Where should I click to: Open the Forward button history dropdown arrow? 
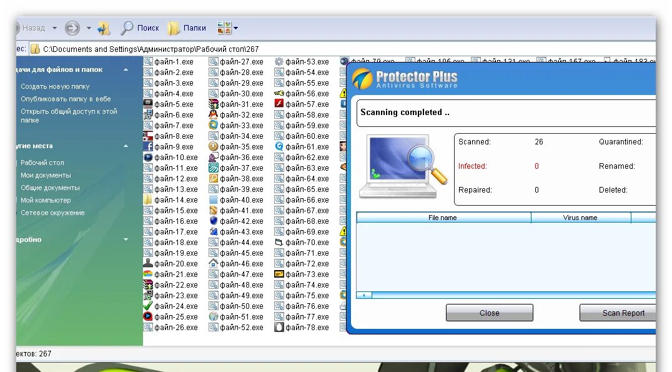89,28
